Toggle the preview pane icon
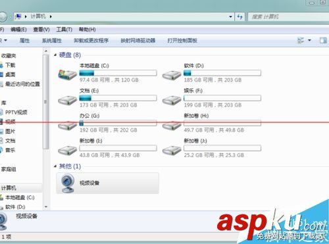Viewport: 329px width, 244px height. point(323,40)
